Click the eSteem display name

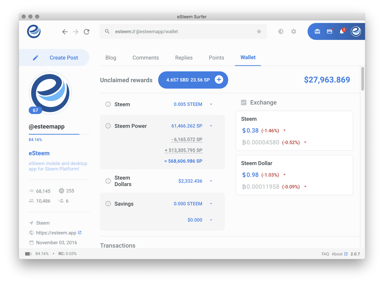coord(39,153)
